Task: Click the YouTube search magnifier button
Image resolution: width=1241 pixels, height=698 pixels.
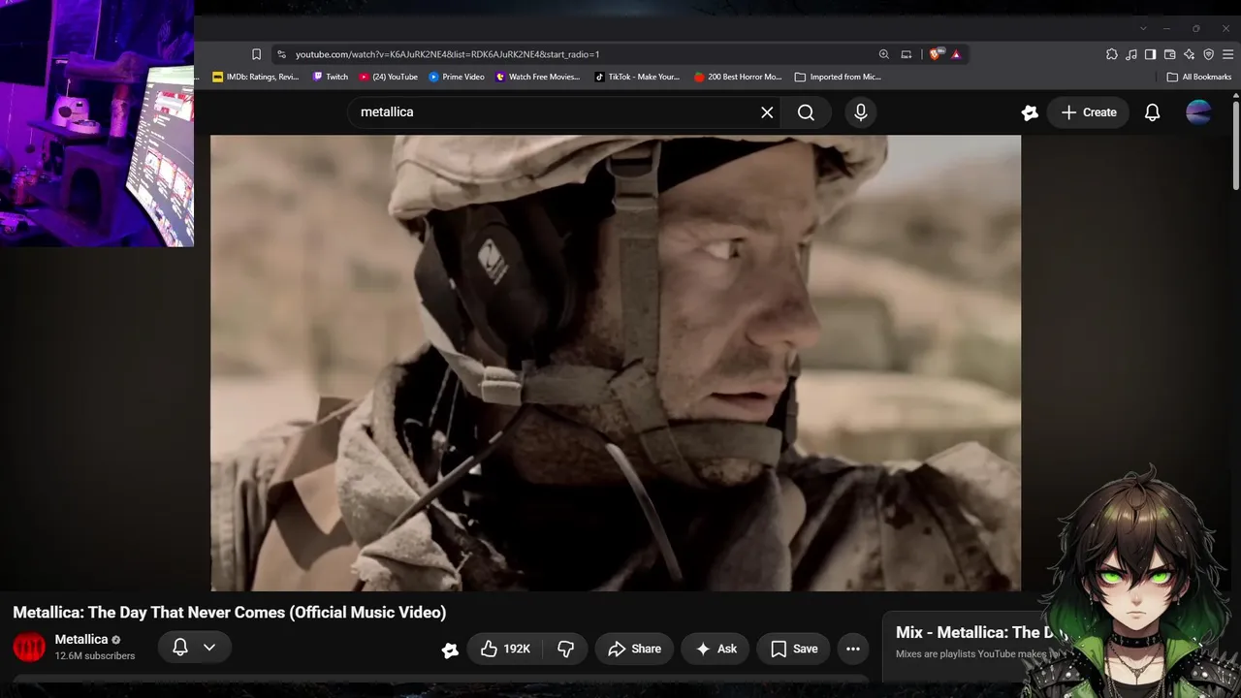Action: [806, 112]
